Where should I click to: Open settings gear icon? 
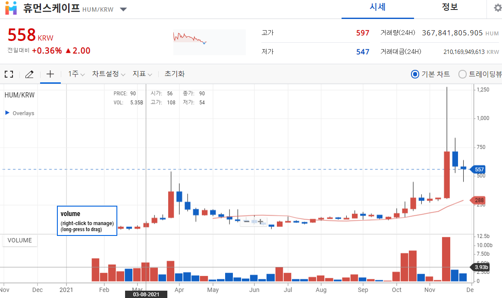(498, 8)
